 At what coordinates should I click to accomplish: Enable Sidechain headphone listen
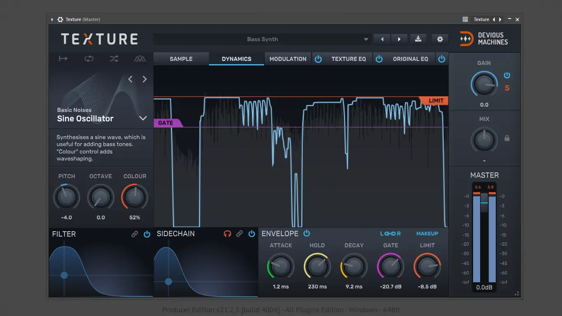228,234
